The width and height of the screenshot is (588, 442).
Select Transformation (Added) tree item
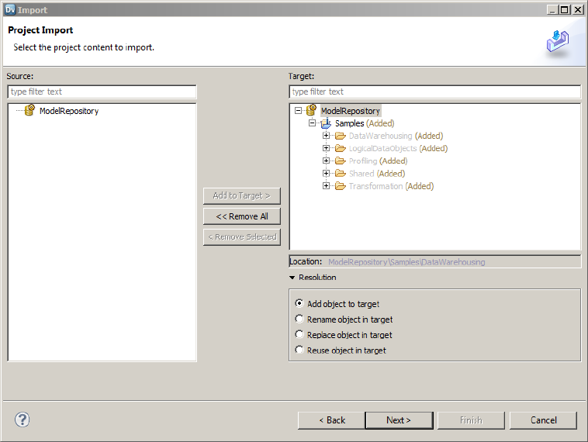pos(391,186)
